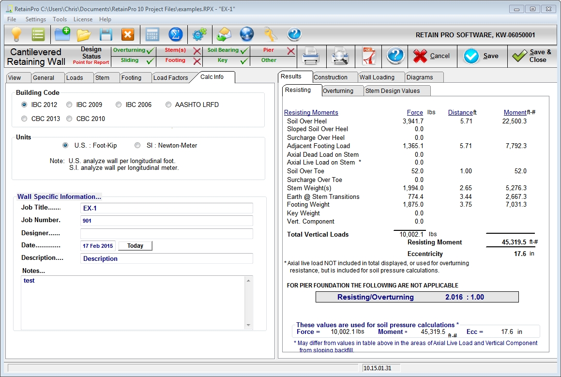Select AASHTO LRFD building code option
The image size is (561, 377).
pyautogui.click(x=168, y=105)
